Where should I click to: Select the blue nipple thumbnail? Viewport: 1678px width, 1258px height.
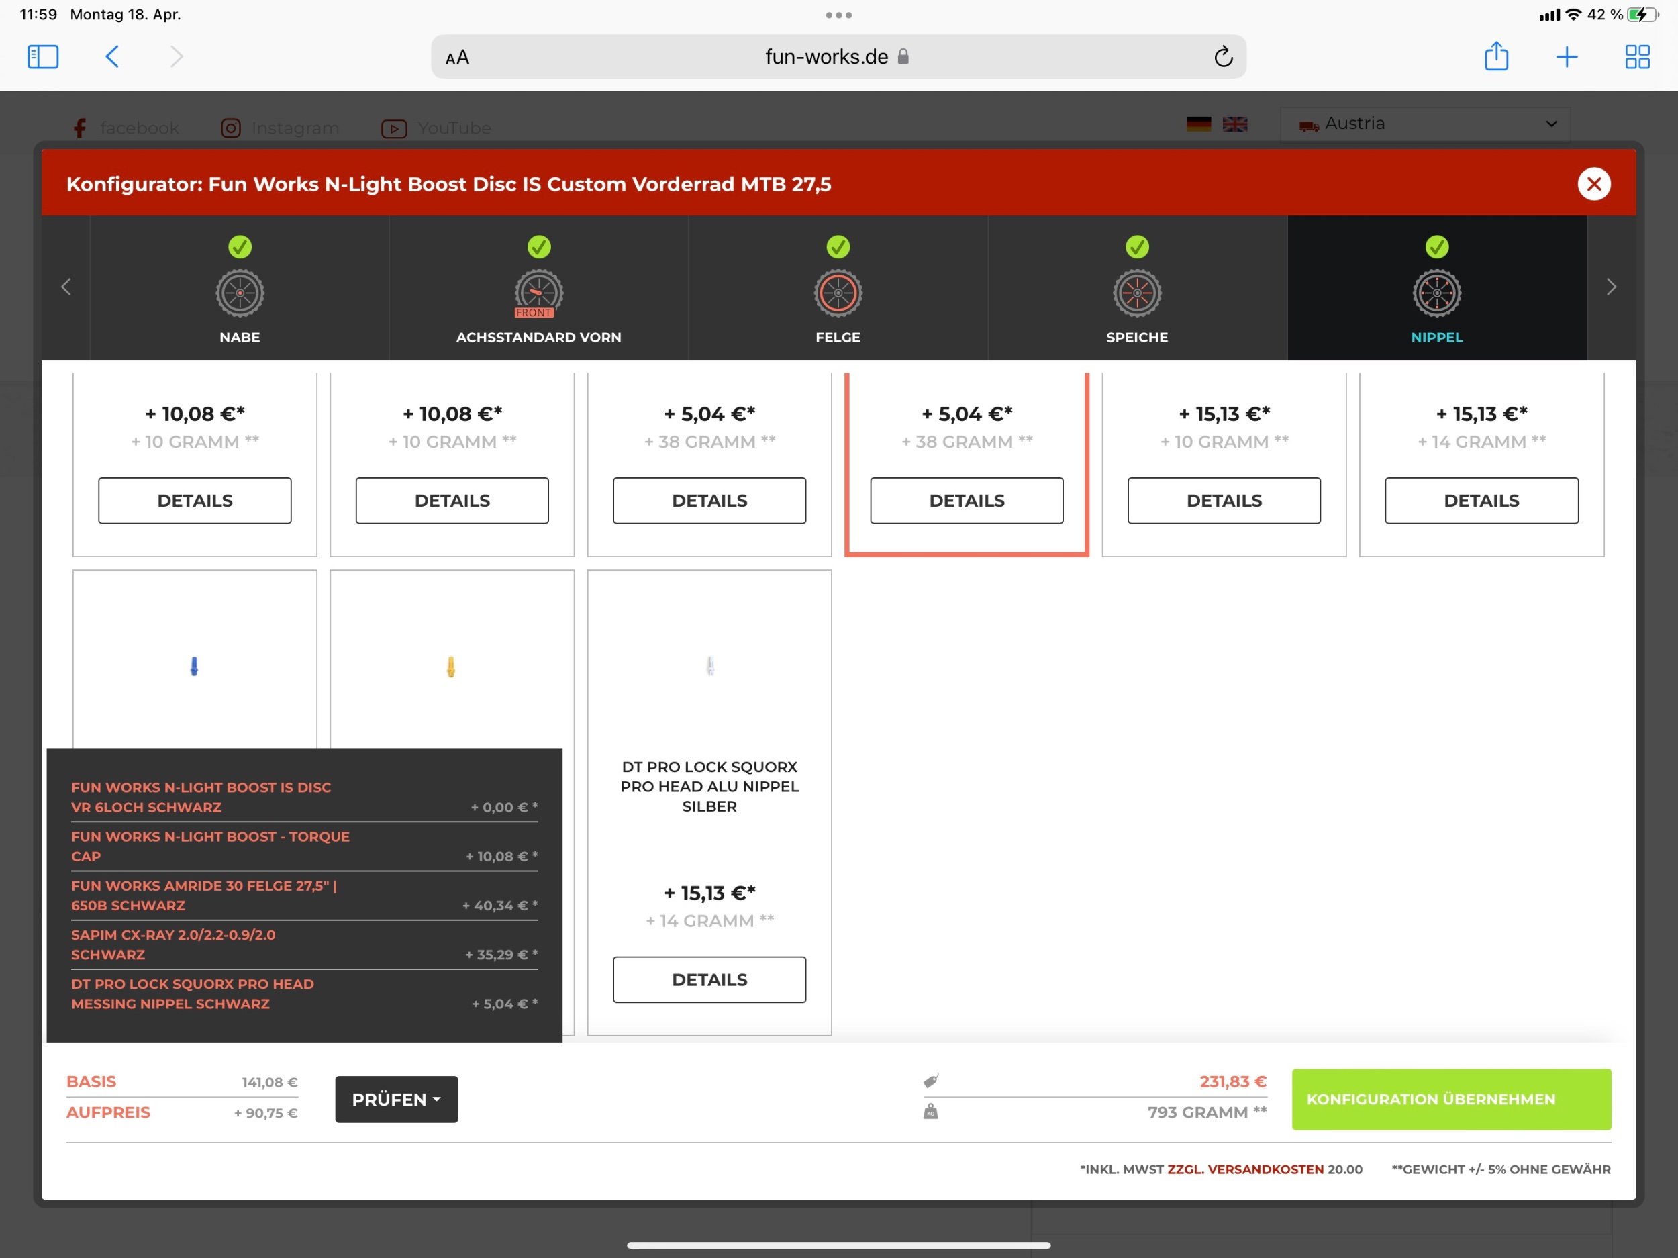tap(194, 666)
